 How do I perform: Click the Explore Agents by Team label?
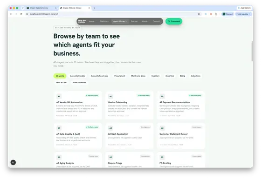point(68,28)
